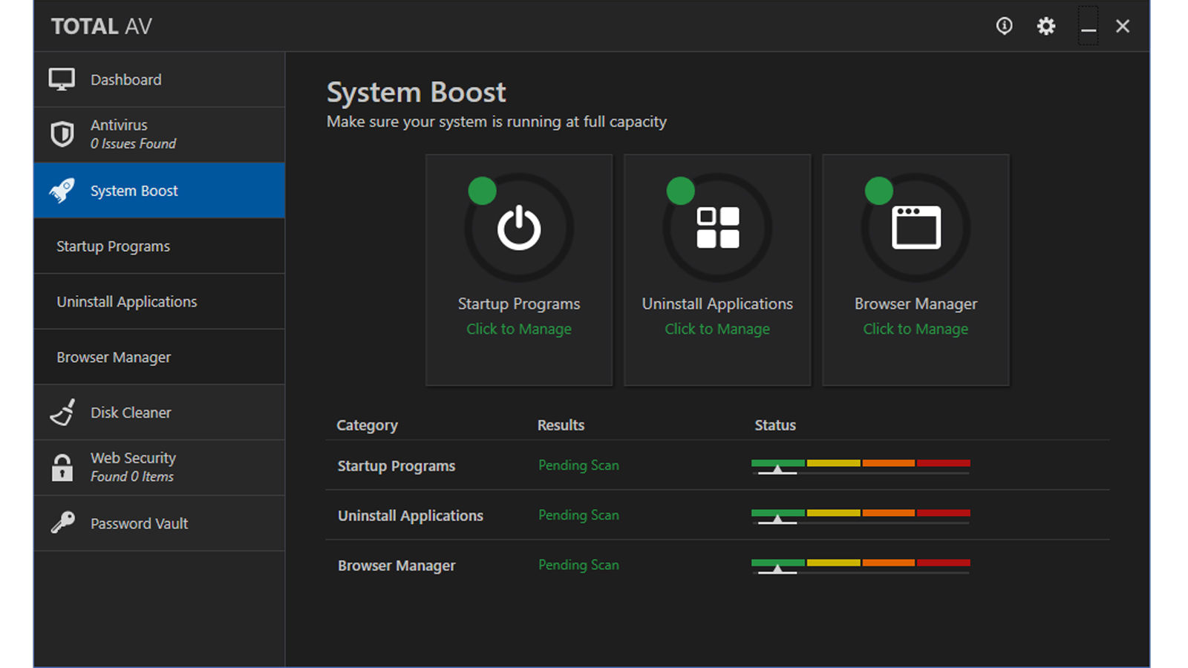This screenshot has height=668, width=1188.
Task: Click 'Click to Manage' under Startup Programs
Action: (x=519, y=329)
